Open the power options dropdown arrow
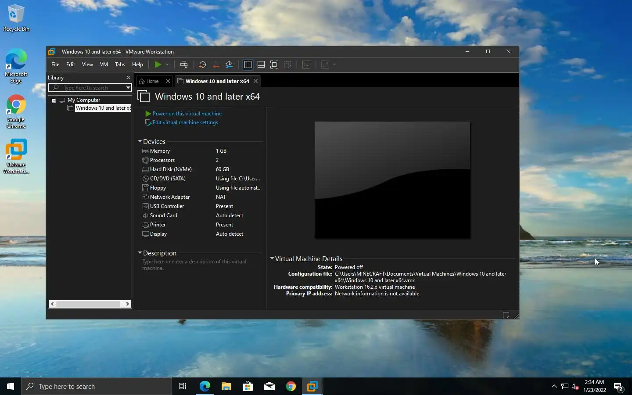 coord(167,65)
